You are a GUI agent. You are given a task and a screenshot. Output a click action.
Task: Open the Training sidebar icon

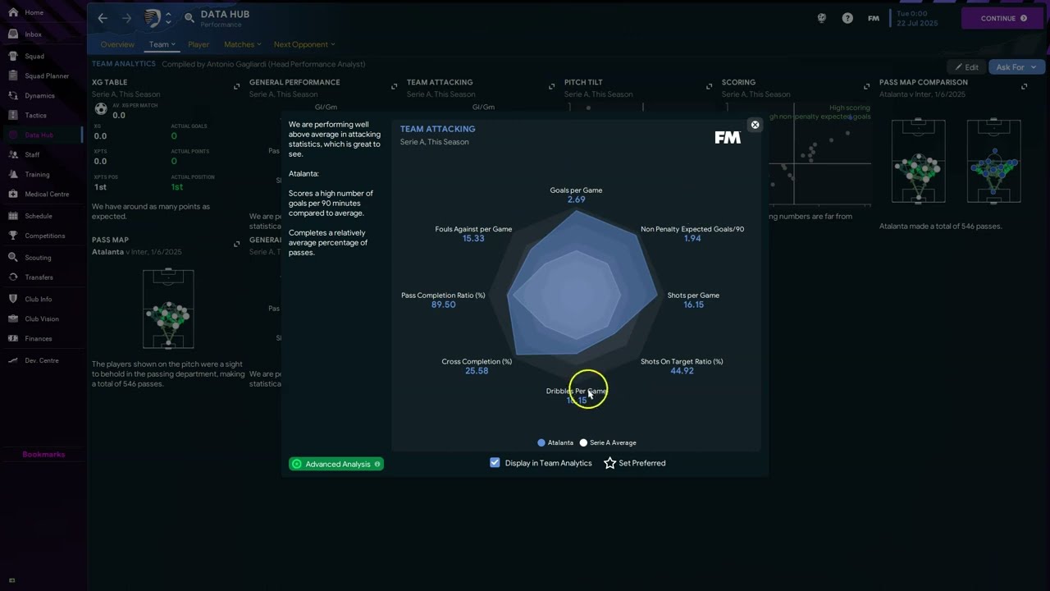tap(13, 174)
